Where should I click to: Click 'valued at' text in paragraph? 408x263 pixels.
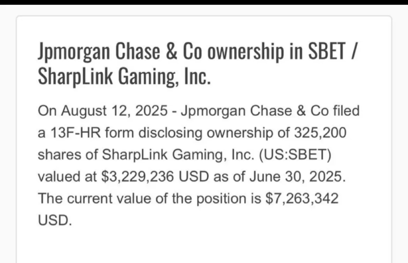(x=67, y=177)
